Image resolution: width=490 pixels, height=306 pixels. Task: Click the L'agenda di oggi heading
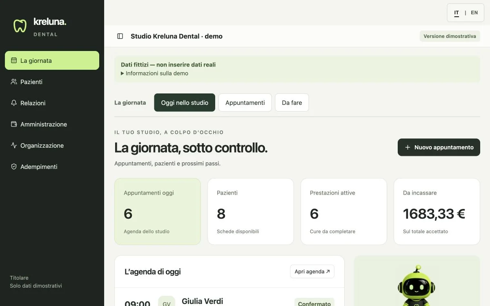153,272
